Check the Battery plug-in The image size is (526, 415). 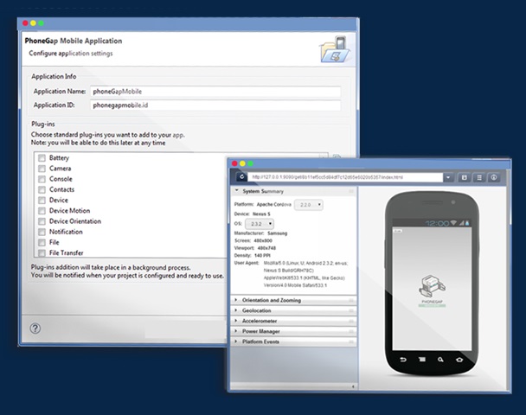(42, 158)
